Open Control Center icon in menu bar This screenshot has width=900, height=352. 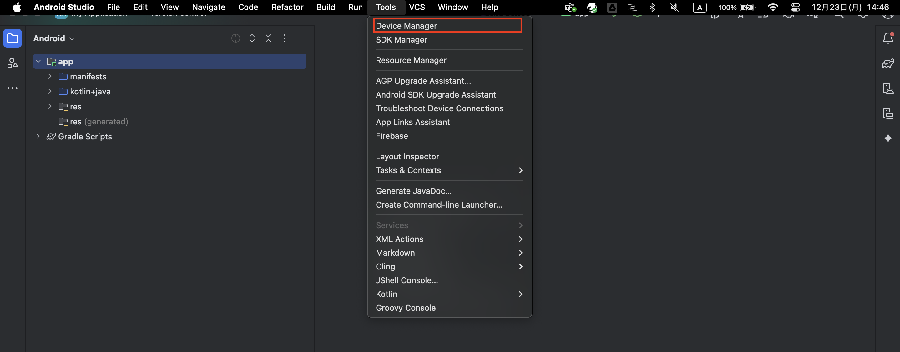coord(796,7)
